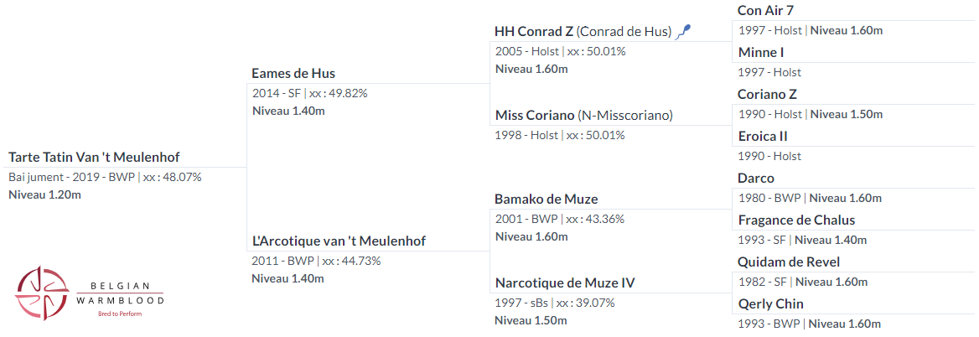
Task: Select Eroica II in the pedigree tree
Action: coord(763,136)
